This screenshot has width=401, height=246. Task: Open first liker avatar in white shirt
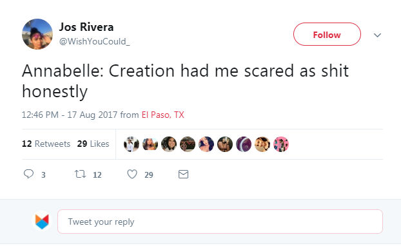point(132,144)
